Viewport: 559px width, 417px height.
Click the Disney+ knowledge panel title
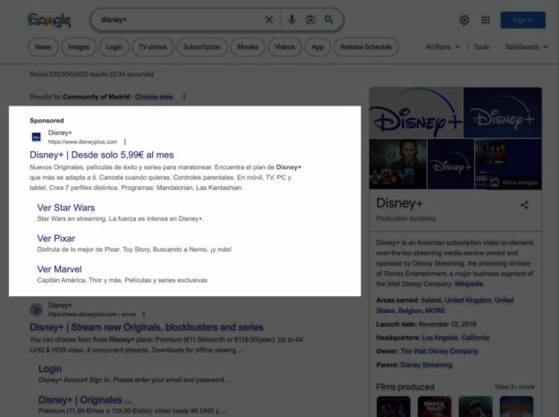pos(399,203)
